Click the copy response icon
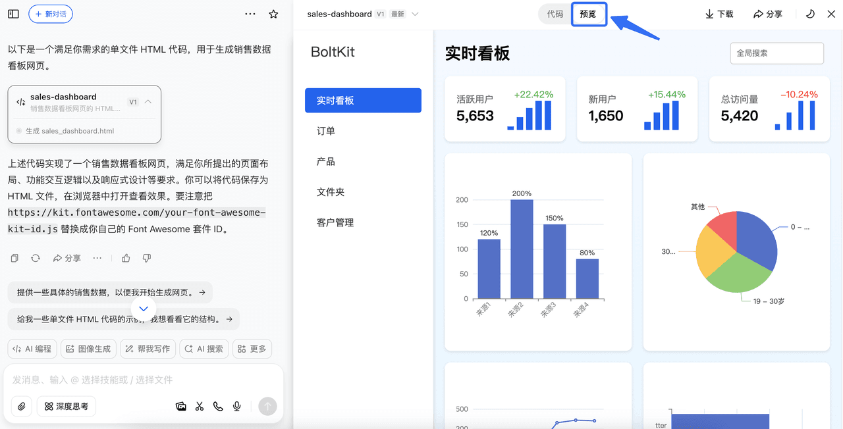This screenshot has width=843, height=429. coord(14,258)
